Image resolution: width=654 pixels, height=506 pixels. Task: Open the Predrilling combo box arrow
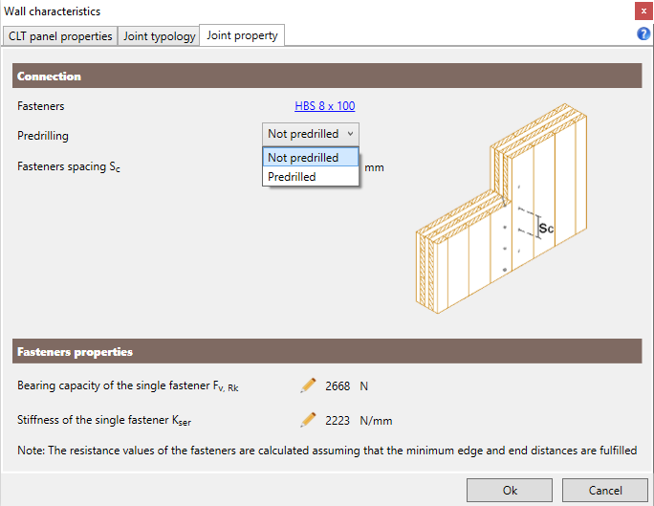(350, 134)
